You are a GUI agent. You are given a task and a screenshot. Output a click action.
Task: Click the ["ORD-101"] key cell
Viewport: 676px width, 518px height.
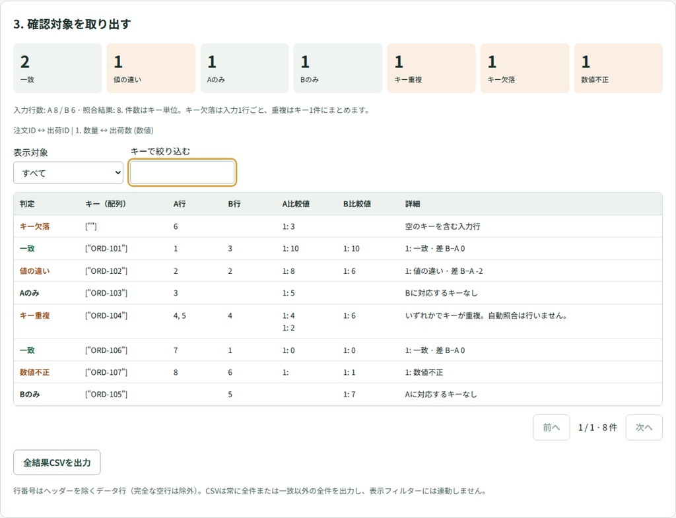[x=106, y=249]
